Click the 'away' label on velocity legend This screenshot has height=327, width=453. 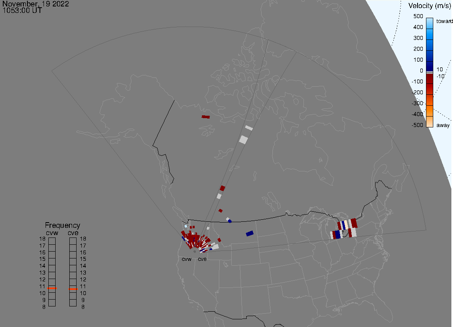(x=443, y=125)
